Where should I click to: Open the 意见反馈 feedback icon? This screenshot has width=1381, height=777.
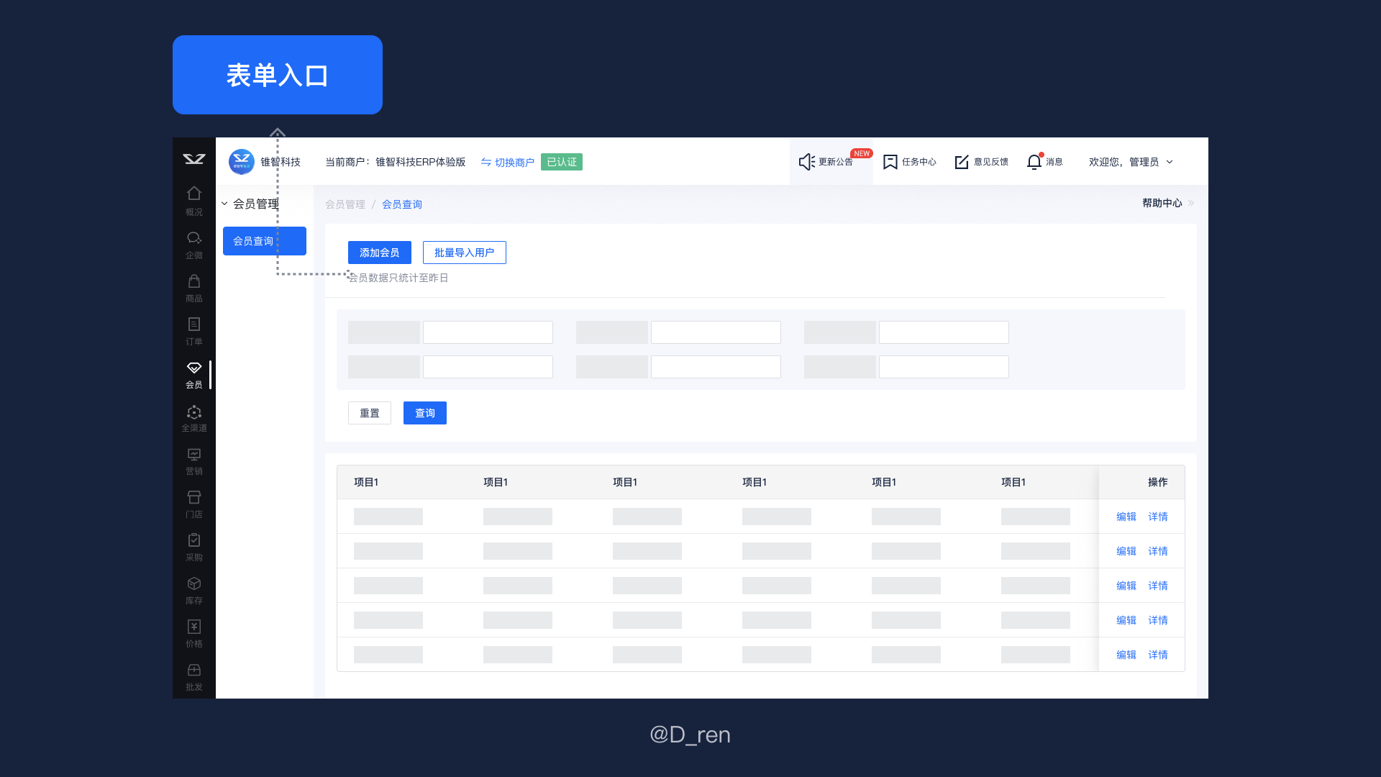962,162
